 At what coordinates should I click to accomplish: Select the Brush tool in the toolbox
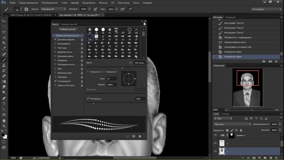[x=4, y=60]
